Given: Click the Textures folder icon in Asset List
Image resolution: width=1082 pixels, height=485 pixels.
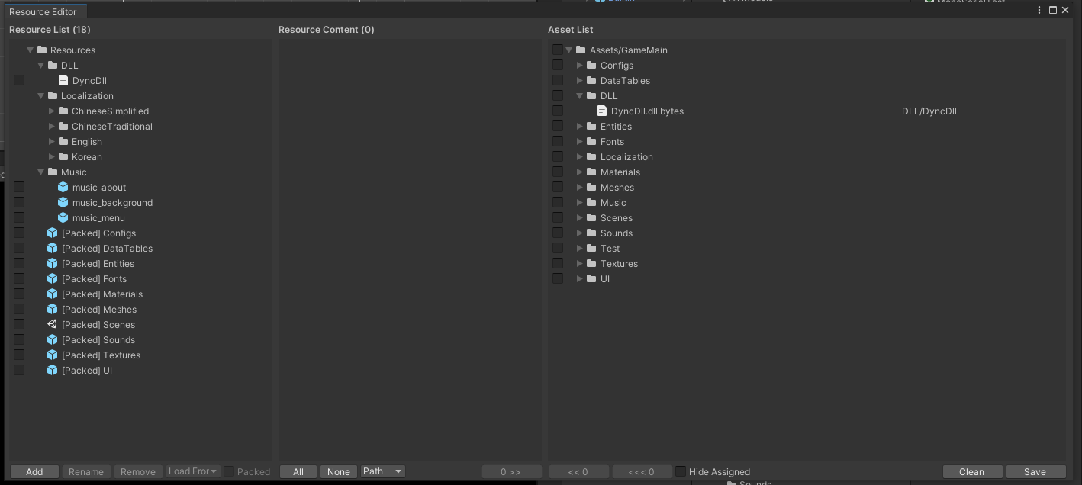Looking at the screenshot, I should pos(591,263).
